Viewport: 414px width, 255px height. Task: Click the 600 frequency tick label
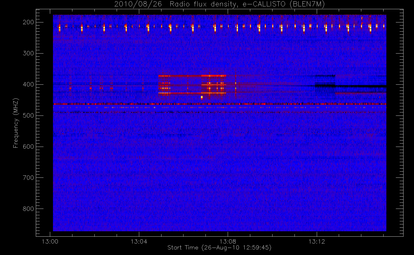point(28,147)
